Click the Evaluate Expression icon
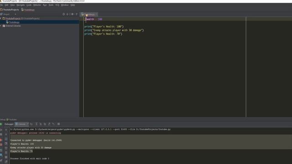 point(59,124)
